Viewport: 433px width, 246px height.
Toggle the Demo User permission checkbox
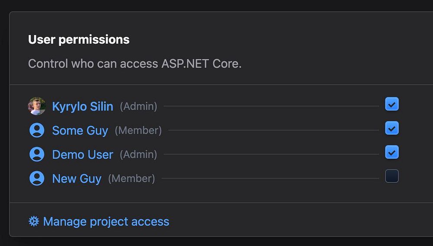392,153
